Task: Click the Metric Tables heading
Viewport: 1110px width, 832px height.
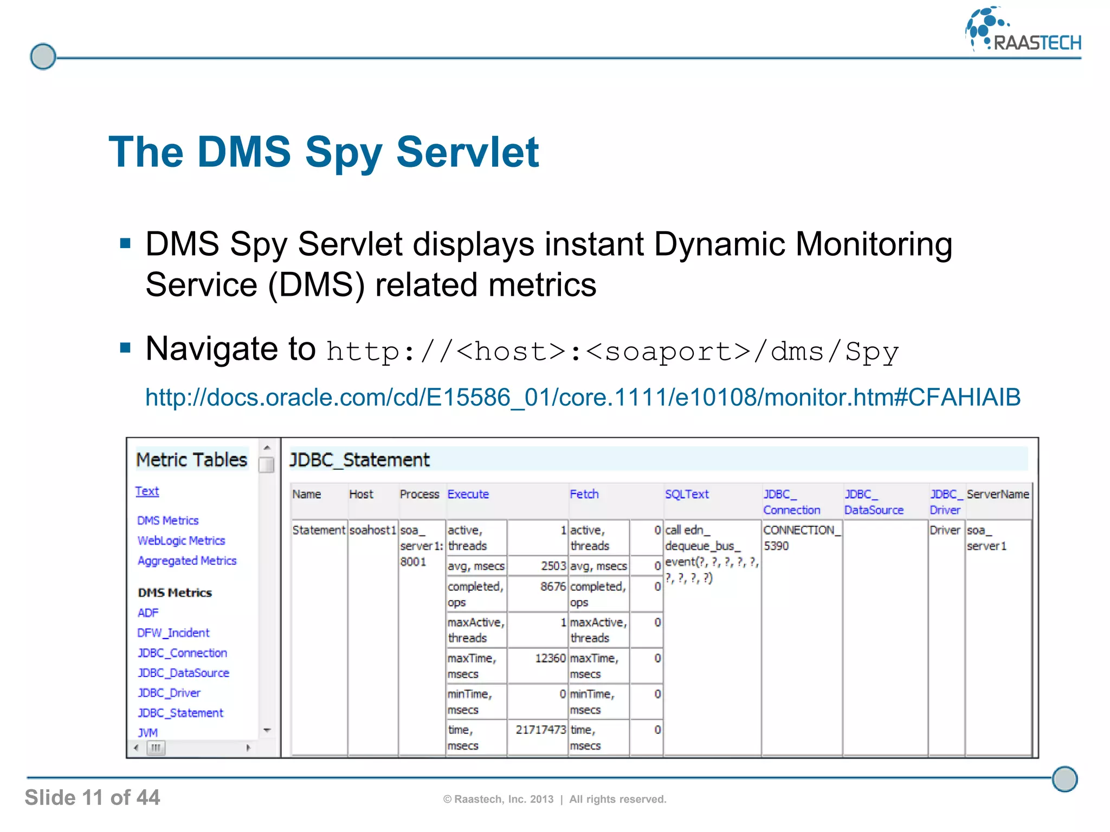Action: [x=192, y=460]
